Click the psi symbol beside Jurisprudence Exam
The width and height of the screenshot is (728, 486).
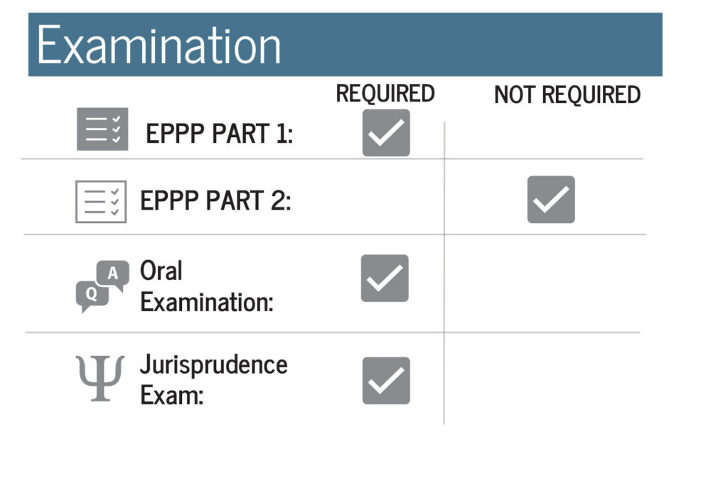[100, 378]
